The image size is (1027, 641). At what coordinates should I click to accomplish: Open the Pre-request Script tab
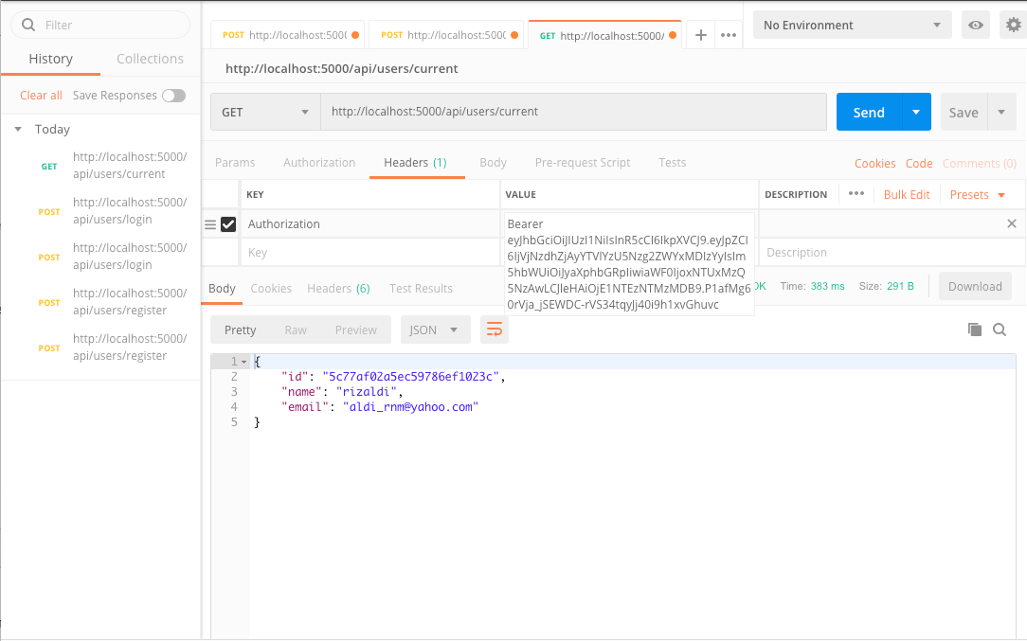coord(582,162)
